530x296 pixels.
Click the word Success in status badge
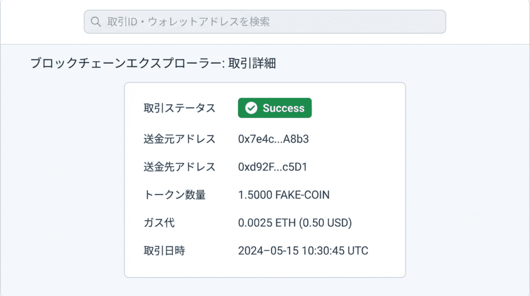coord(284,108)
